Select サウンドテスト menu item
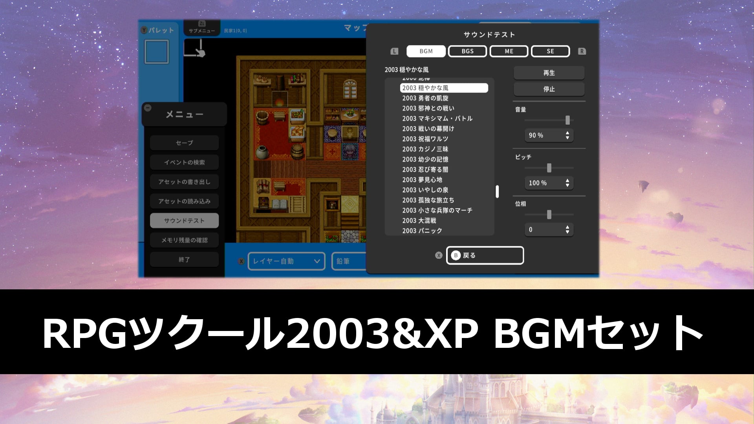Viewport: 754px width, 424px height. [x=184, y=221]
